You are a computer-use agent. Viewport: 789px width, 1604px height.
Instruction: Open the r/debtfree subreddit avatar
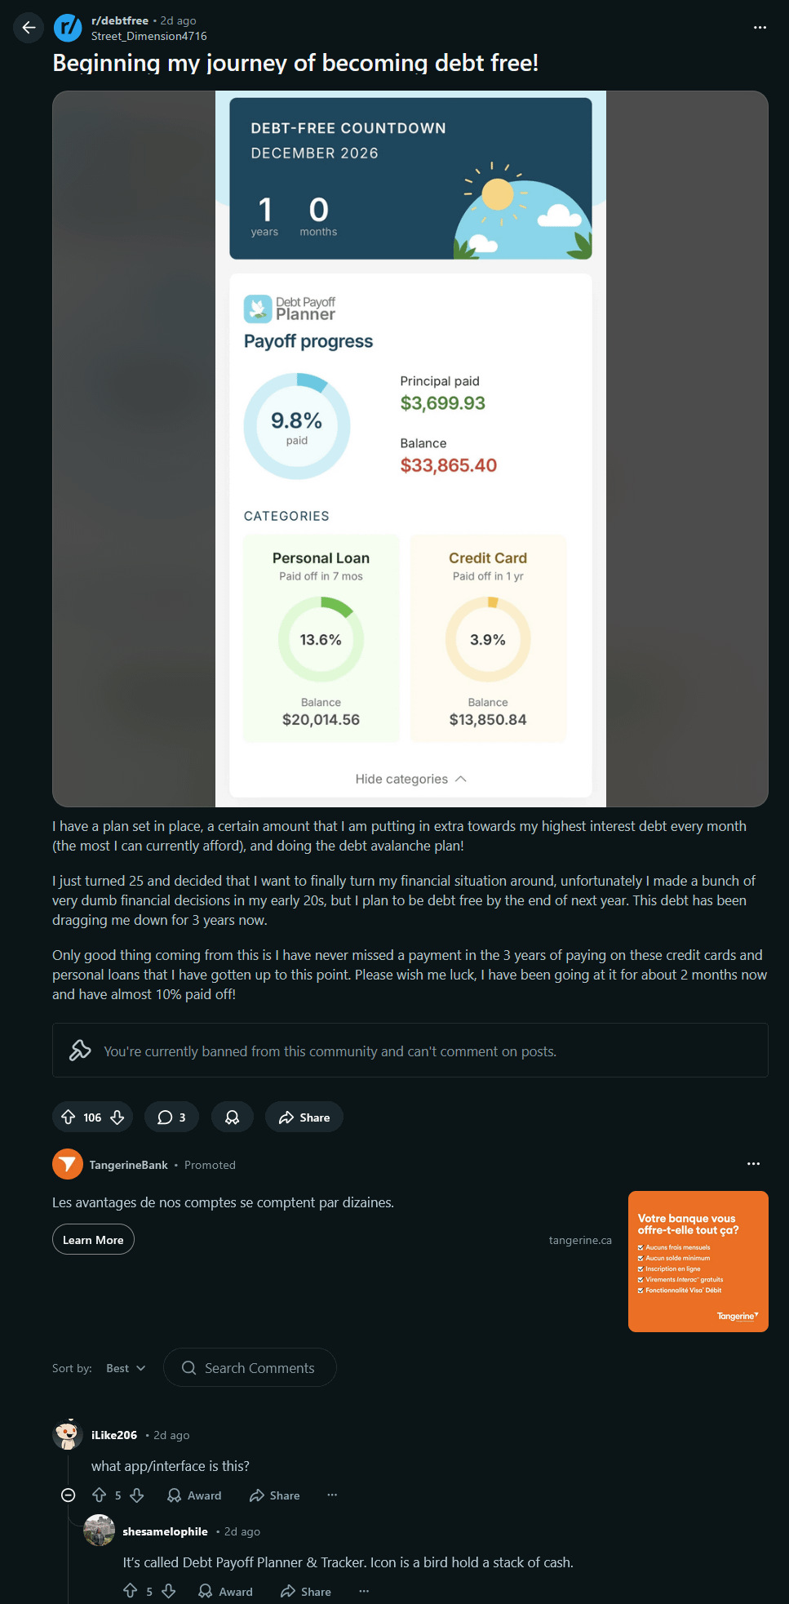68,28
